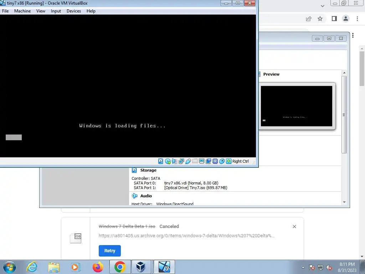Image resolution: width=365 pixels, height=274 pixels.
Task: Bookmark this page with the star icon
Action: click(320, 19)
